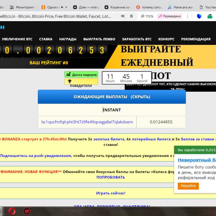Open the bc1qucfmfqlrpht3ht7z9fe49... wallet address link
This screenshot has height=216, width=216.
point(87,122)
